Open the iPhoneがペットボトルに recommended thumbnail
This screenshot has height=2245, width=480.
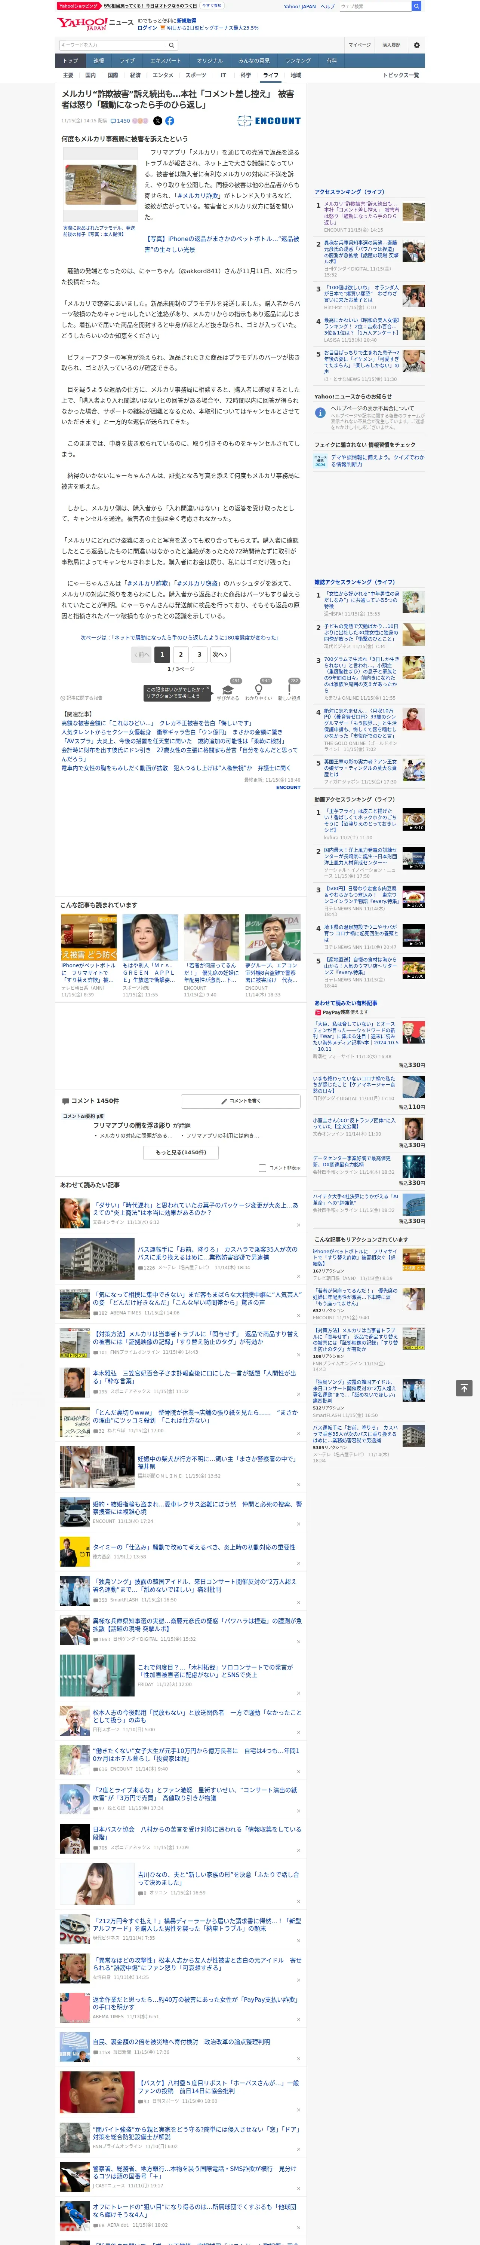(x=89, y=937)
